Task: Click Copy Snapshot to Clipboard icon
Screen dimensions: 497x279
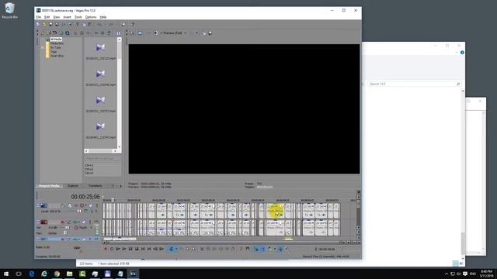Action: pyautogui.click(x=203, y=33)
